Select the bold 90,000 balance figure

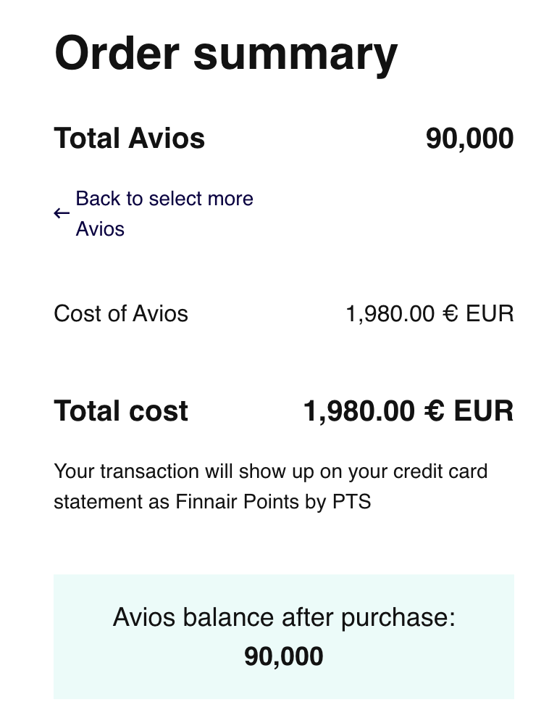[283, 656]
